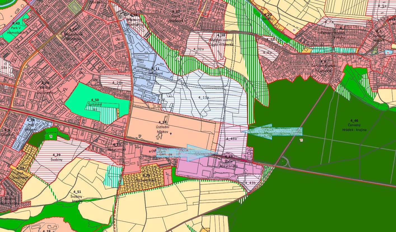Click the TI marker in Červený Hrádek forest
The height and width of the screenshot is (232, 396).
[301, 140]
